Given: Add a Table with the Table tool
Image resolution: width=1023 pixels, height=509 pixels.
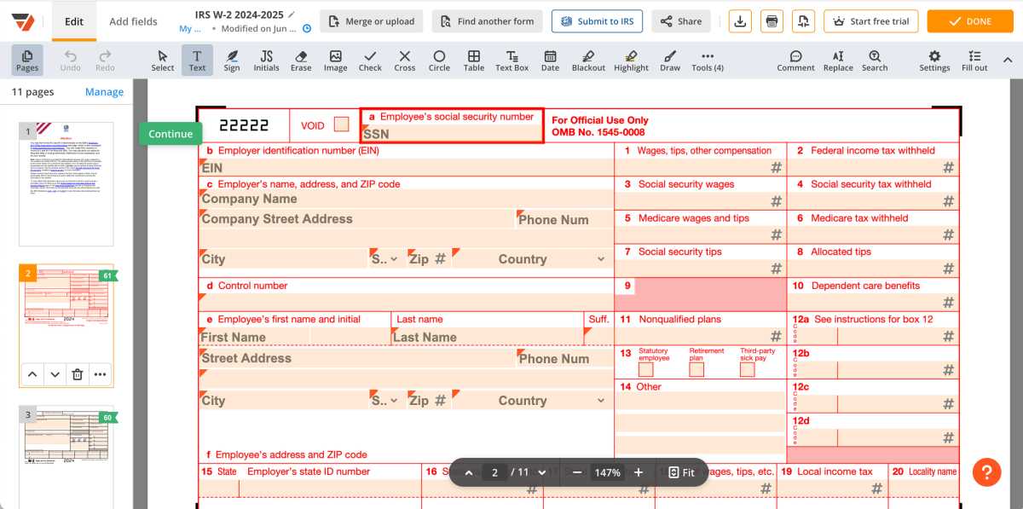Looking at the screenshot, I should point(474,60).
